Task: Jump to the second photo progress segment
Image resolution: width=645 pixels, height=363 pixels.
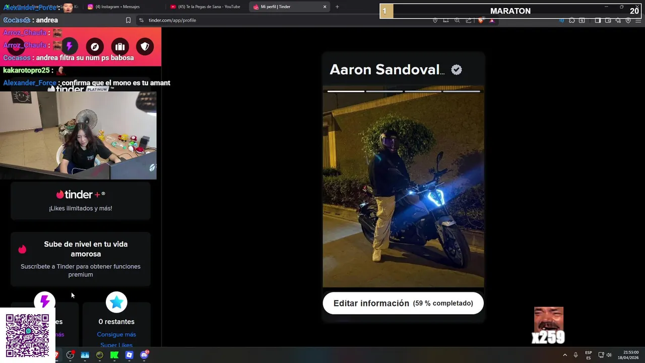Action: pos(384,91)
